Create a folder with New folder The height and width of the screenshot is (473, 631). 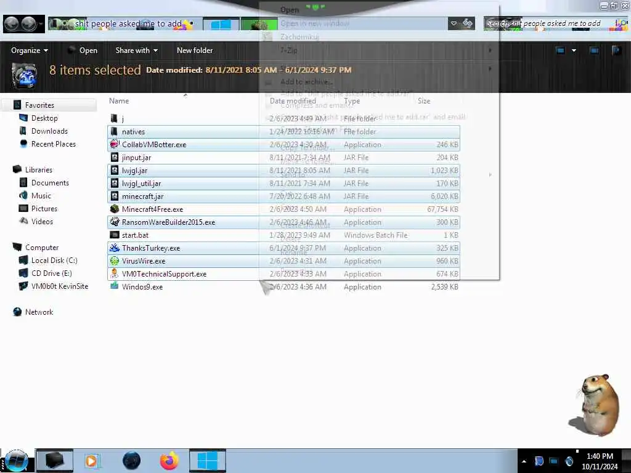[195, 51]
